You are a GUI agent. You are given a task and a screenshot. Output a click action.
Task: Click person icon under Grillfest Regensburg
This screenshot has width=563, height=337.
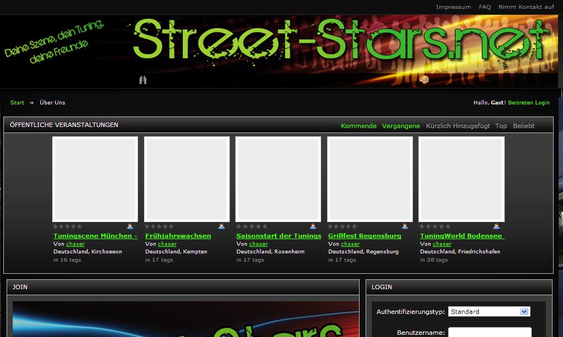(x=405, y=226)
